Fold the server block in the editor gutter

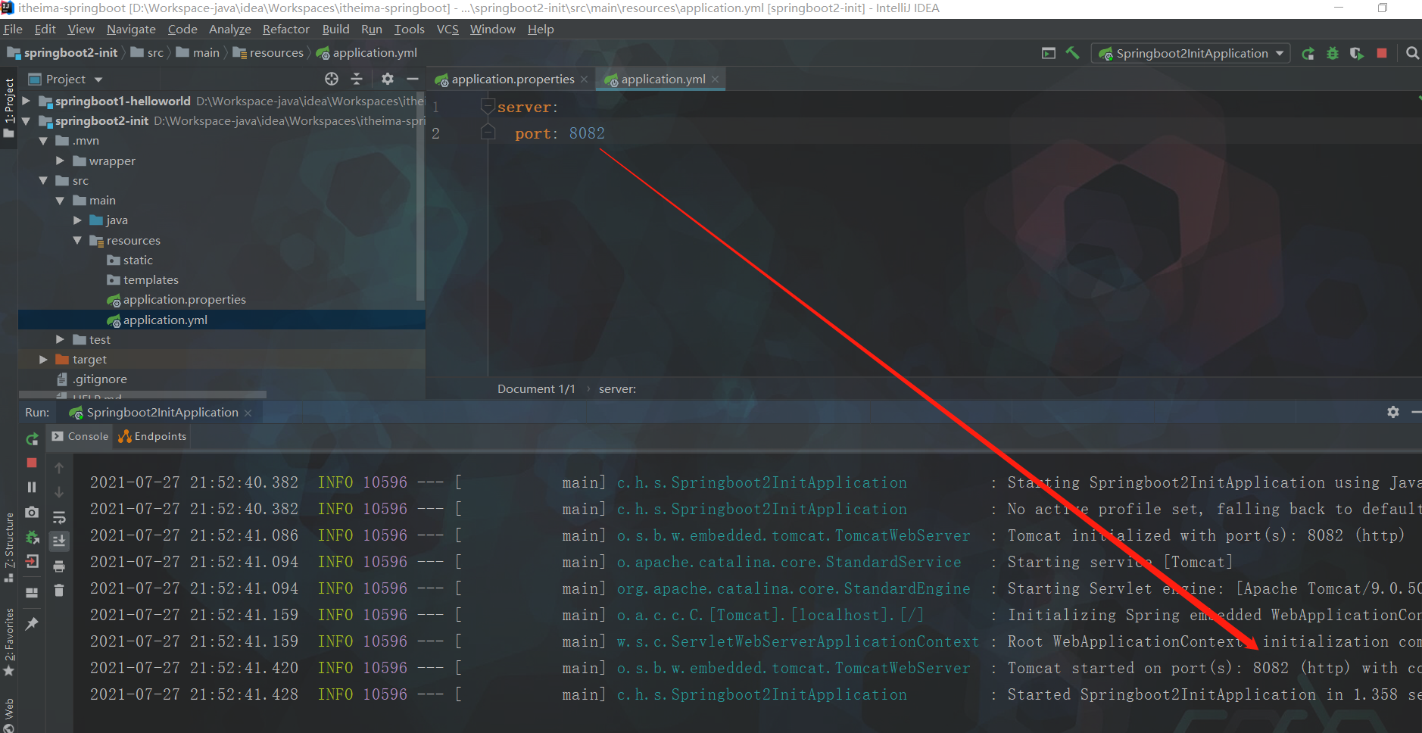click(488, 107)
